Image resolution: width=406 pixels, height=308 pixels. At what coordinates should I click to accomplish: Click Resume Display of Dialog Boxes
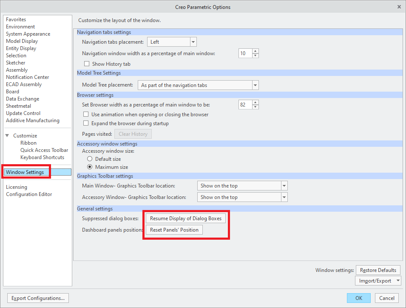(186, 218)
